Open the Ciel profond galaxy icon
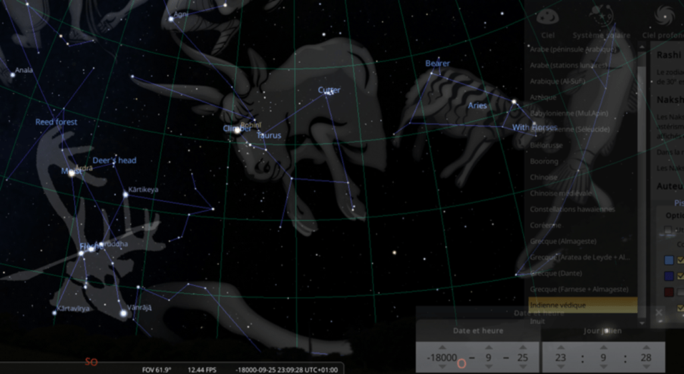 (666, 15)
